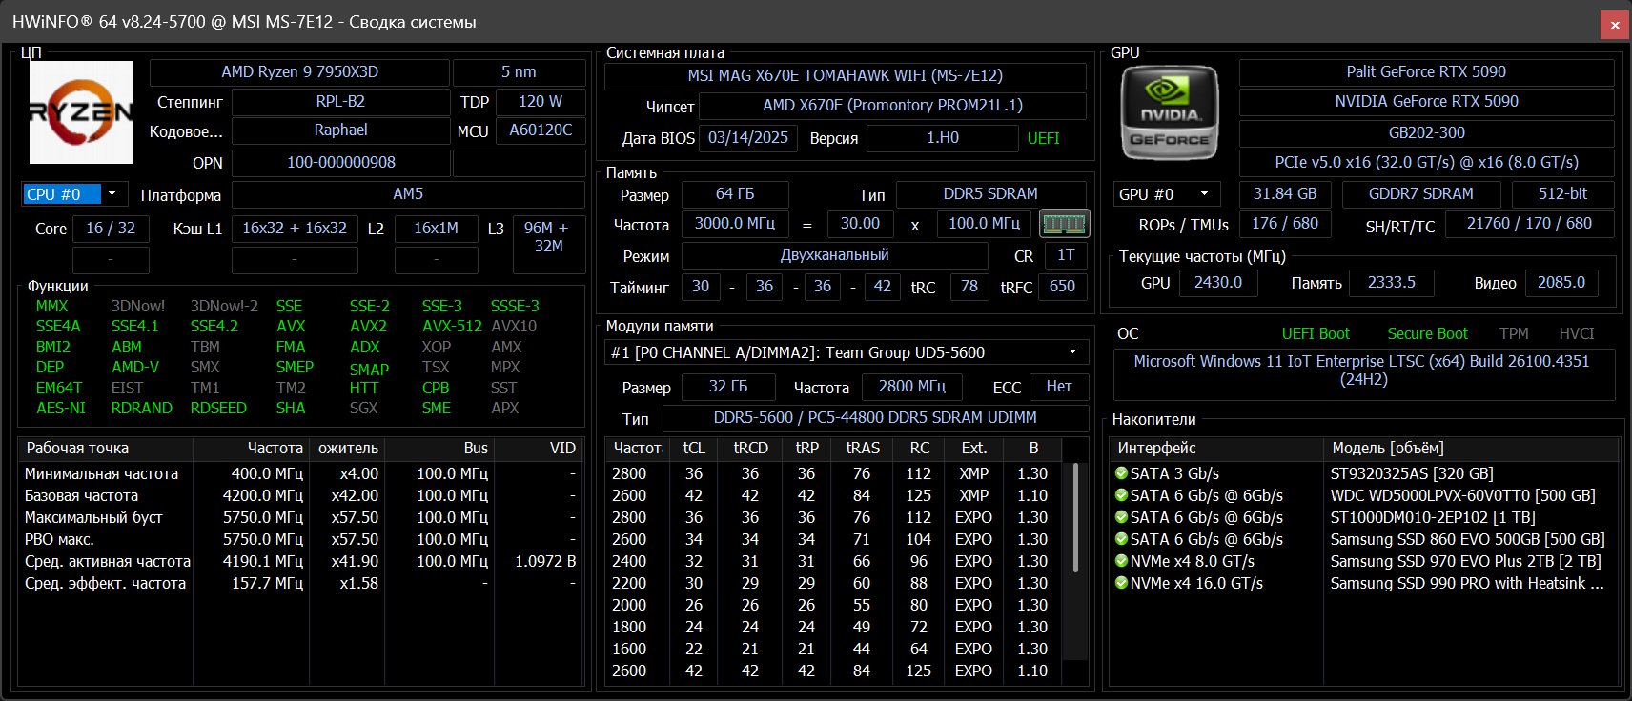The height and width of the screenshot is (701, 1632).
Task: Select the Samsung SSD 990 PRO drive entry
Action: (x=1466, y=583)
